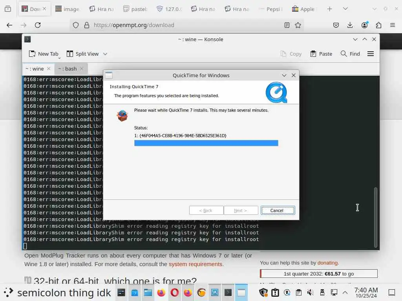Click Paste in Konsole toolbar
402x301 pixels.
click(321, 54)
